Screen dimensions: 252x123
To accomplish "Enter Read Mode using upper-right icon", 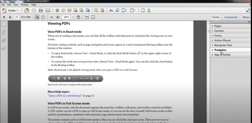I will [248, 10].
